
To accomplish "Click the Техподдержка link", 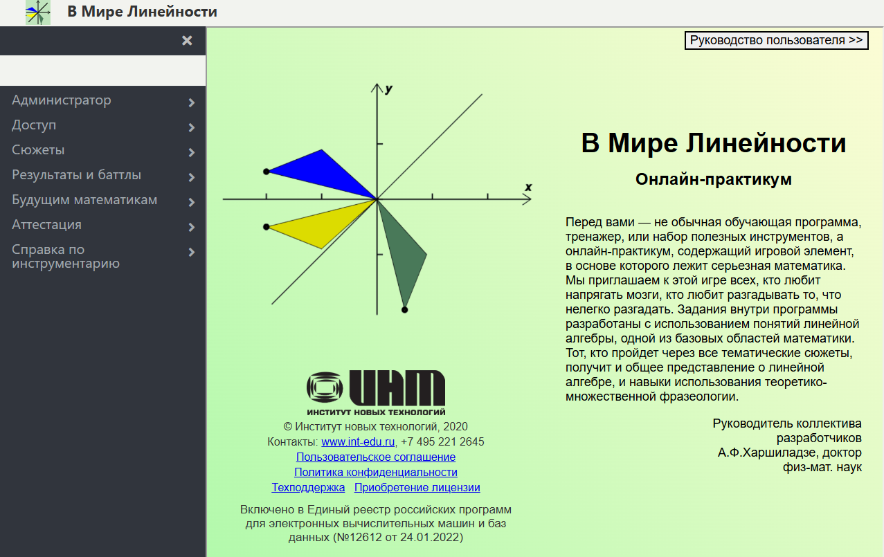I will point(308,487).
